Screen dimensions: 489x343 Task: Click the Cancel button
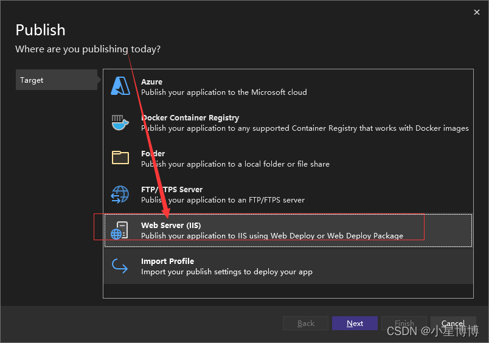pyautogui.click(x=453, y=324)
